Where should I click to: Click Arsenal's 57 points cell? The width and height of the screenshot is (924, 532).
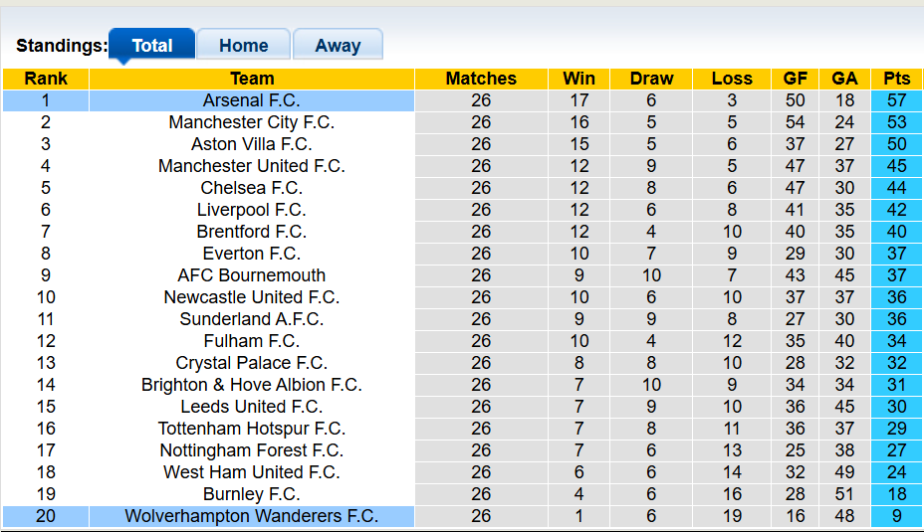896,100
